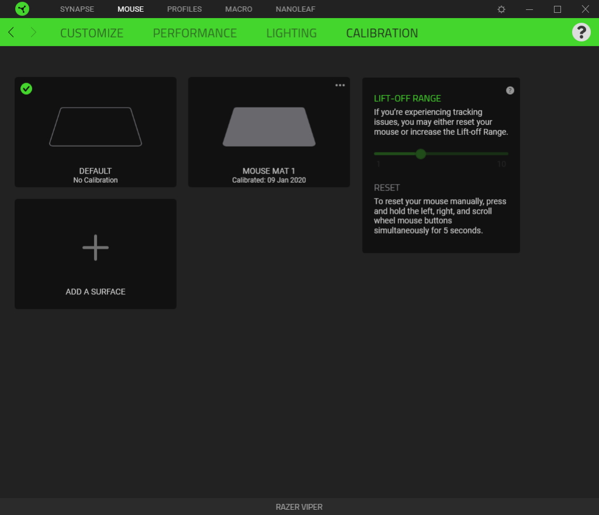Switch to the Synapse tab
The width and height of the screenshot is (599, 515).
point(77,9)
